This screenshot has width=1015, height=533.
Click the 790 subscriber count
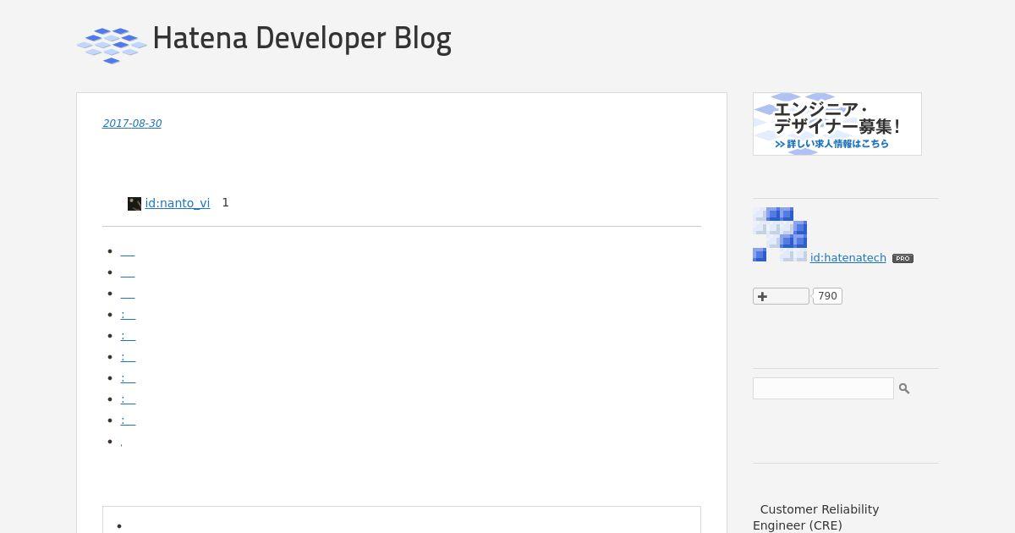(x=827, y=296)
